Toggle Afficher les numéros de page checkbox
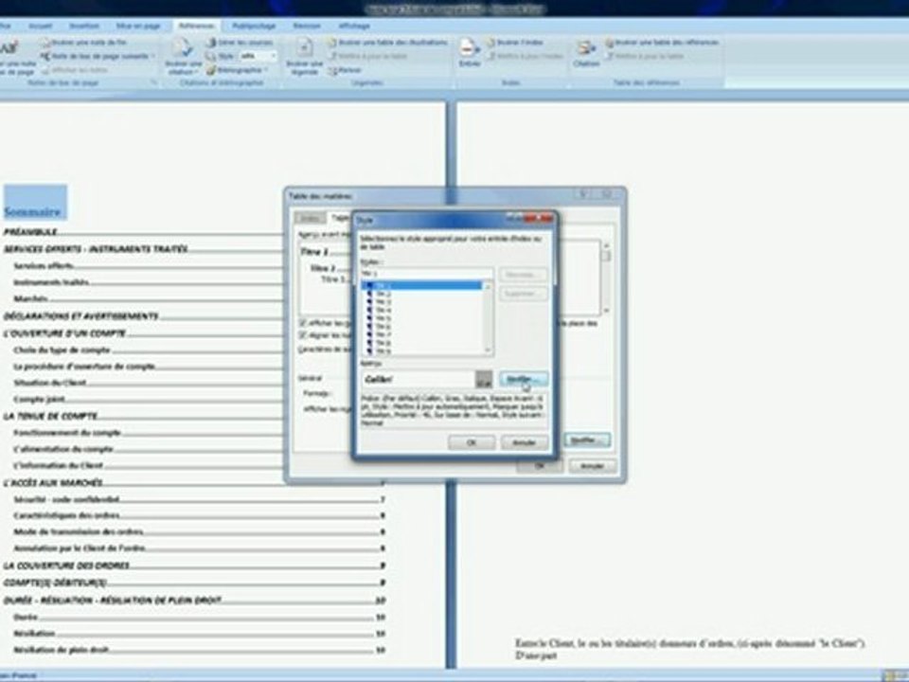This screenshot has width=909, height=682. (303, 322)
